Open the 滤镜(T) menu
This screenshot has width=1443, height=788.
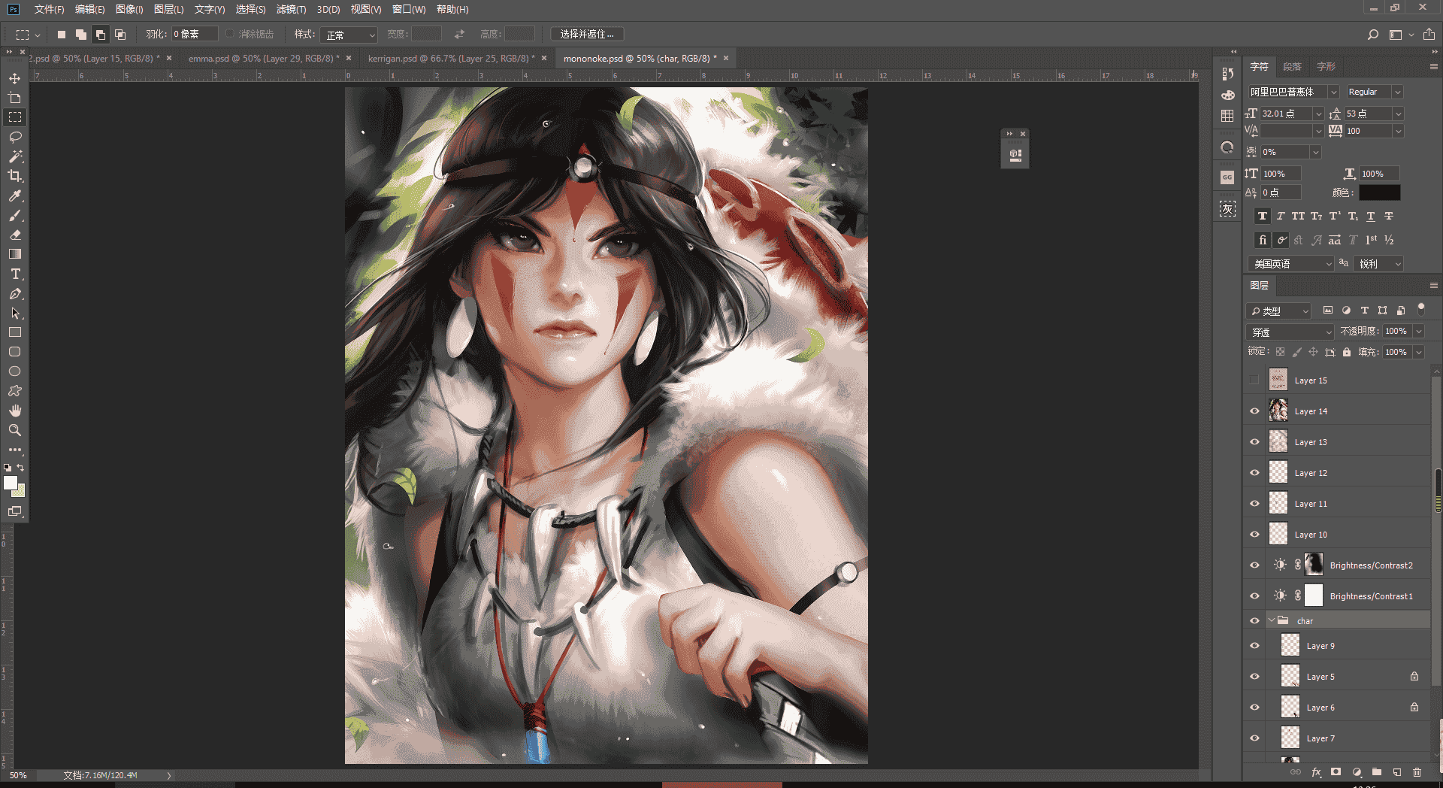pos(291,9)
